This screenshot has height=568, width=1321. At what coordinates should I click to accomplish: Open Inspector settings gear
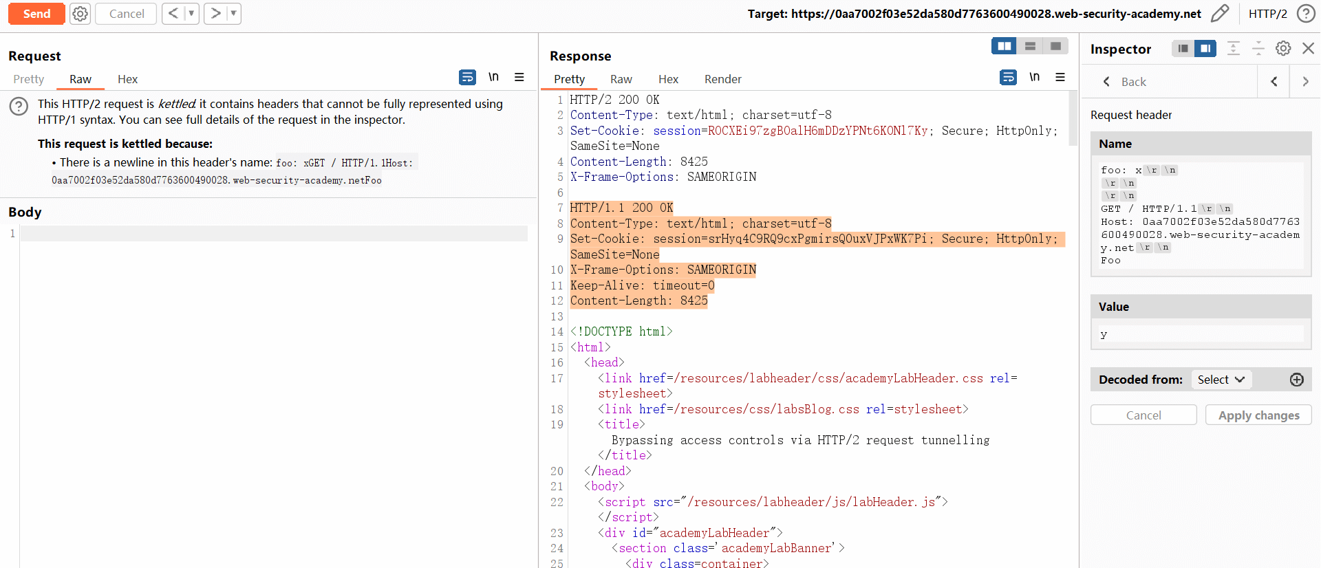tap(1283, 48)
